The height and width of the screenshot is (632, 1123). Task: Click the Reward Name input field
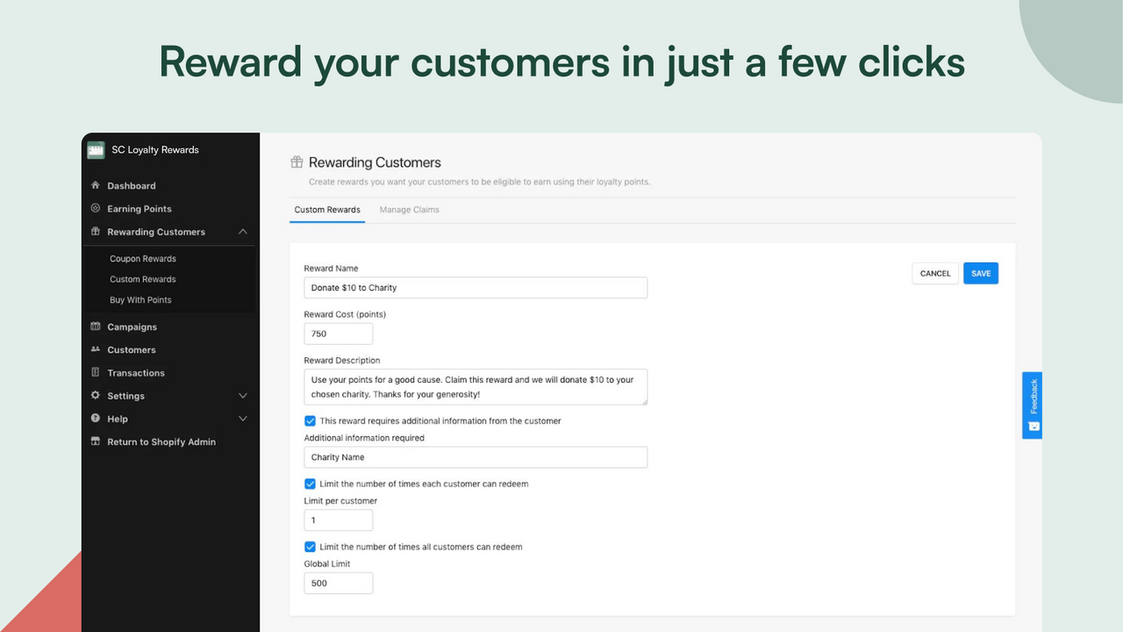click(476, 288)
